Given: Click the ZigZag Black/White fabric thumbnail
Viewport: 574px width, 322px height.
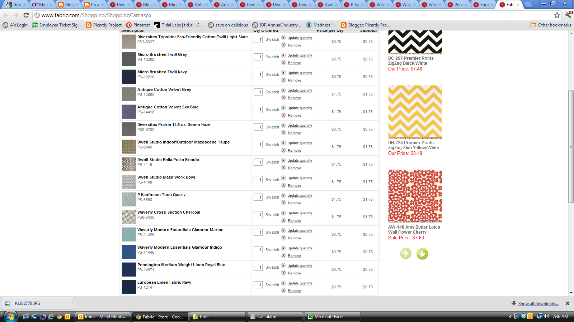Looking at the screenshot, I should click(415, 42).
